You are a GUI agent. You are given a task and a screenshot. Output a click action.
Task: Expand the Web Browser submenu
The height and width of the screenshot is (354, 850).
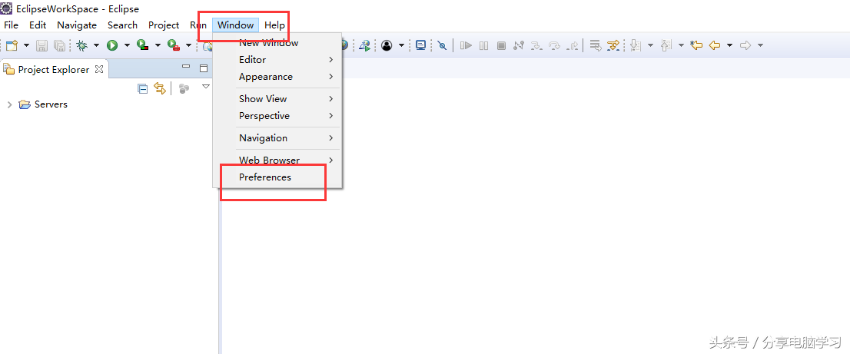point(277,160)
